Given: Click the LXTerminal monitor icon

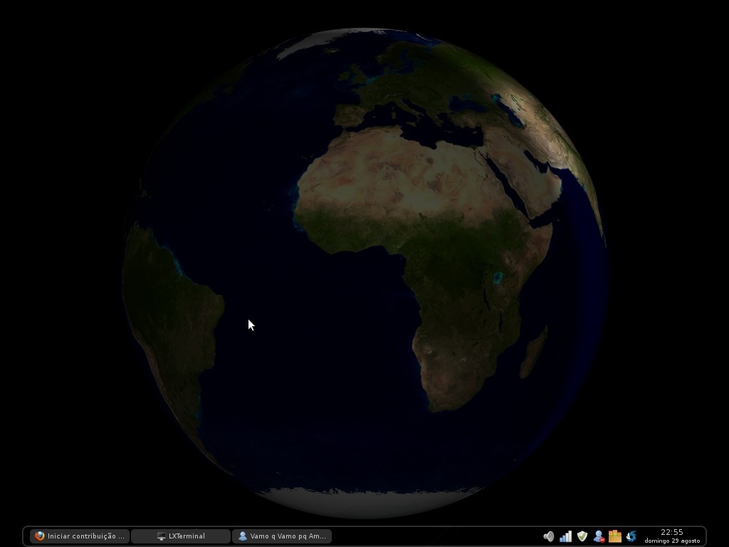Looking at the screenshot, I should point(162,536).
